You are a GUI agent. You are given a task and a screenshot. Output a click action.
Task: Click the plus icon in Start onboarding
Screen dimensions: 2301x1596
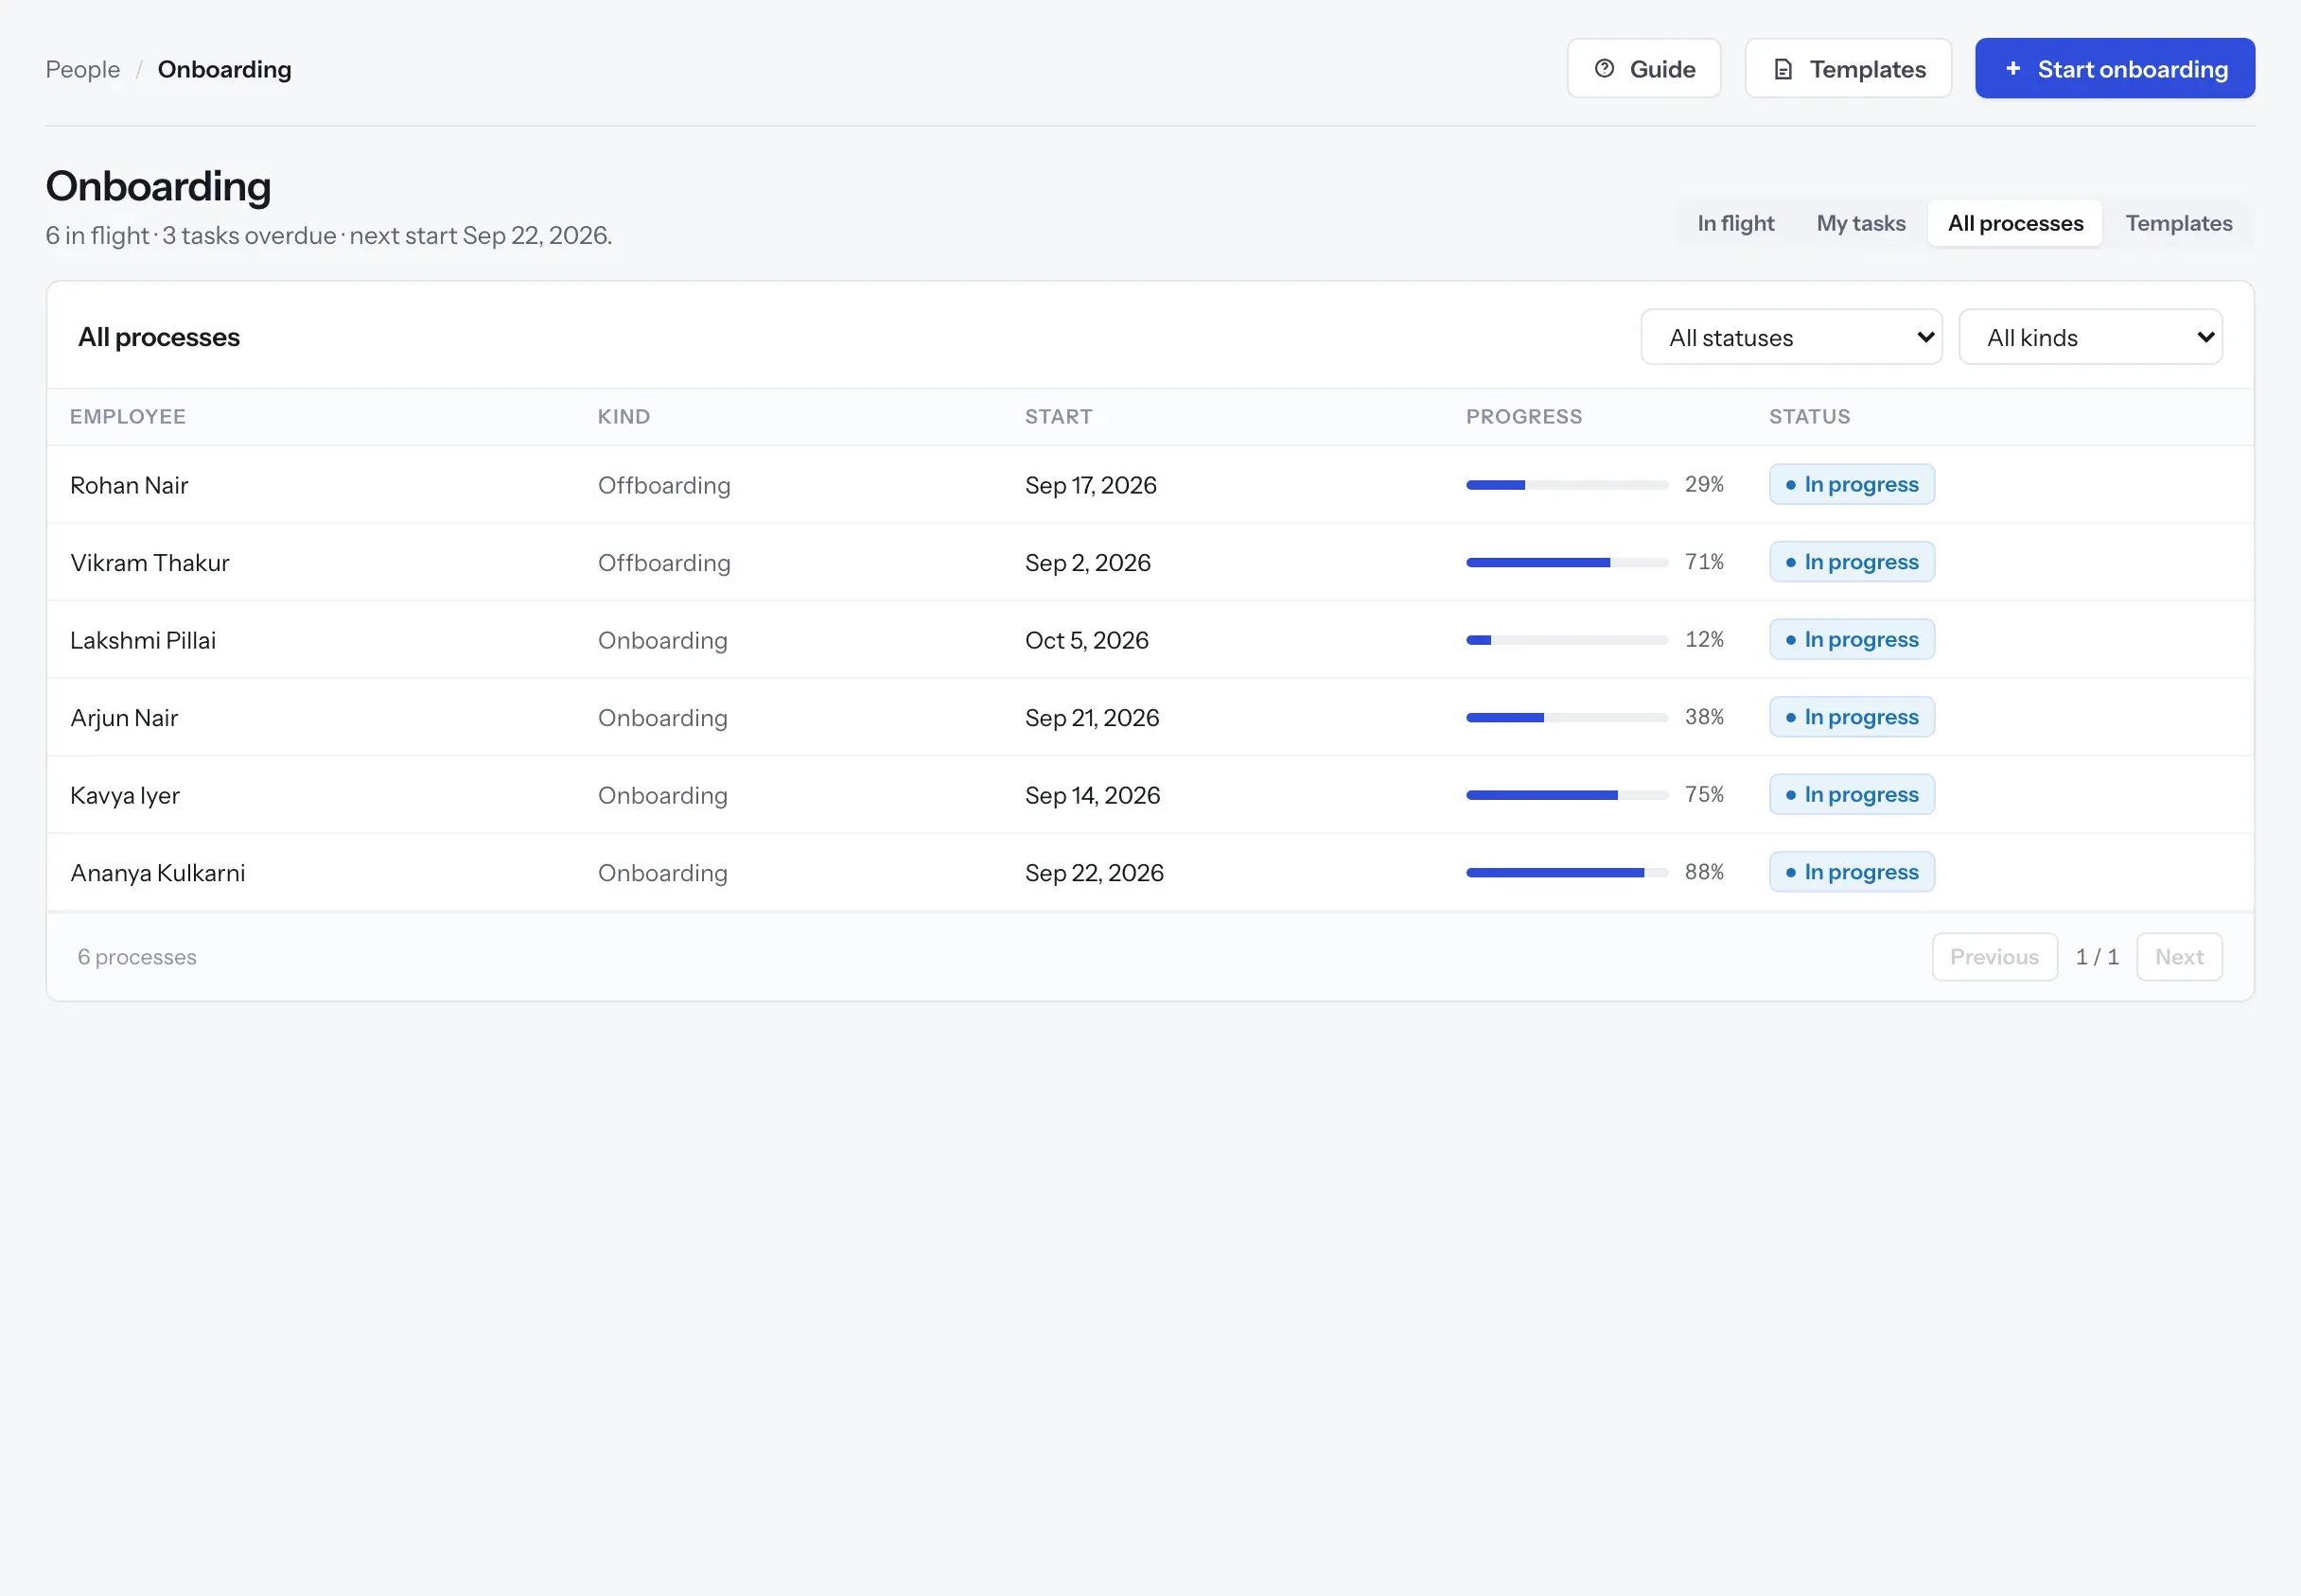point(2012,68)
